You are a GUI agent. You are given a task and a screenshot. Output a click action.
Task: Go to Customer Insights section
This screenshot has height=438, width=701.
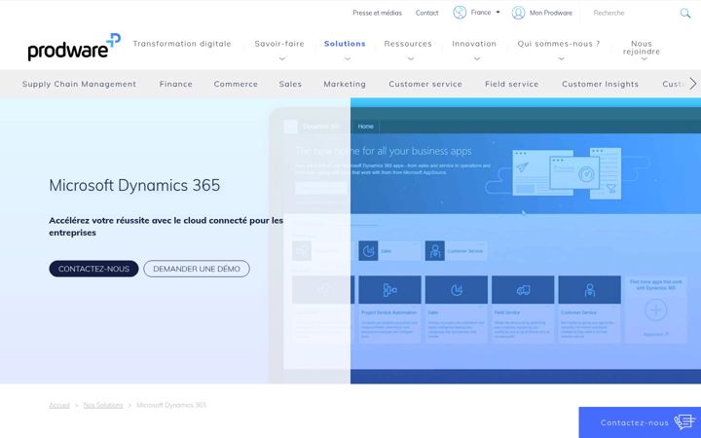click(600, 84)
